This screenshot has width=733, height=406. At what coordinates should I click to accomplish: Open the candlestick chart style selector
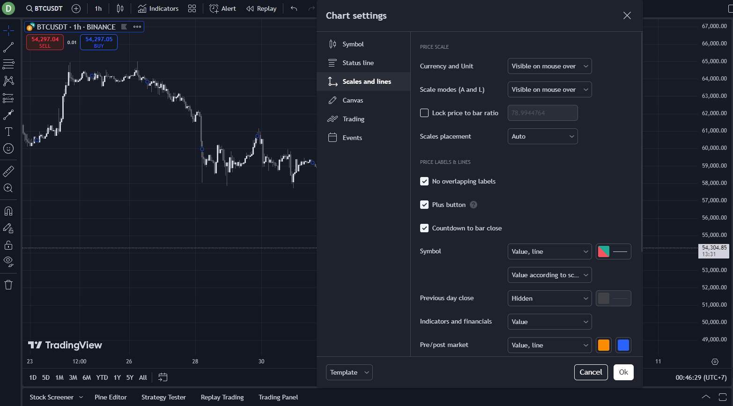pos(120,8)
